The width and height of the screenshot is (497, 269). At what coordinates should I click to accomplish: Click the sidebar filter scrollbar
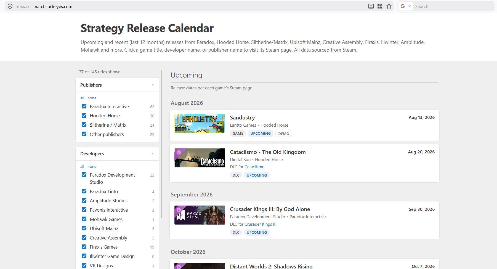161,144
